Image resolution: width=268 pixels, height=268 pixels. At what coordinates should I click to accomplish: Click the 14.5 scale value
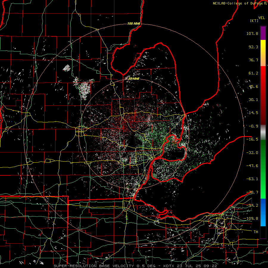pyautogui.click(x=253, y=113)
